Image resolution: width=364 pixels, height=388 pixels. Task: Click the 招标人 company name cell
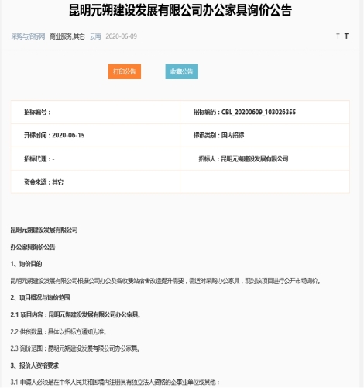[x=265, y=158]
